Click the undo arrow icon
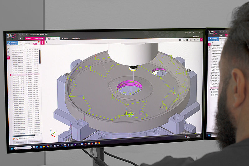The image size is (249, 166). point(23,35)
